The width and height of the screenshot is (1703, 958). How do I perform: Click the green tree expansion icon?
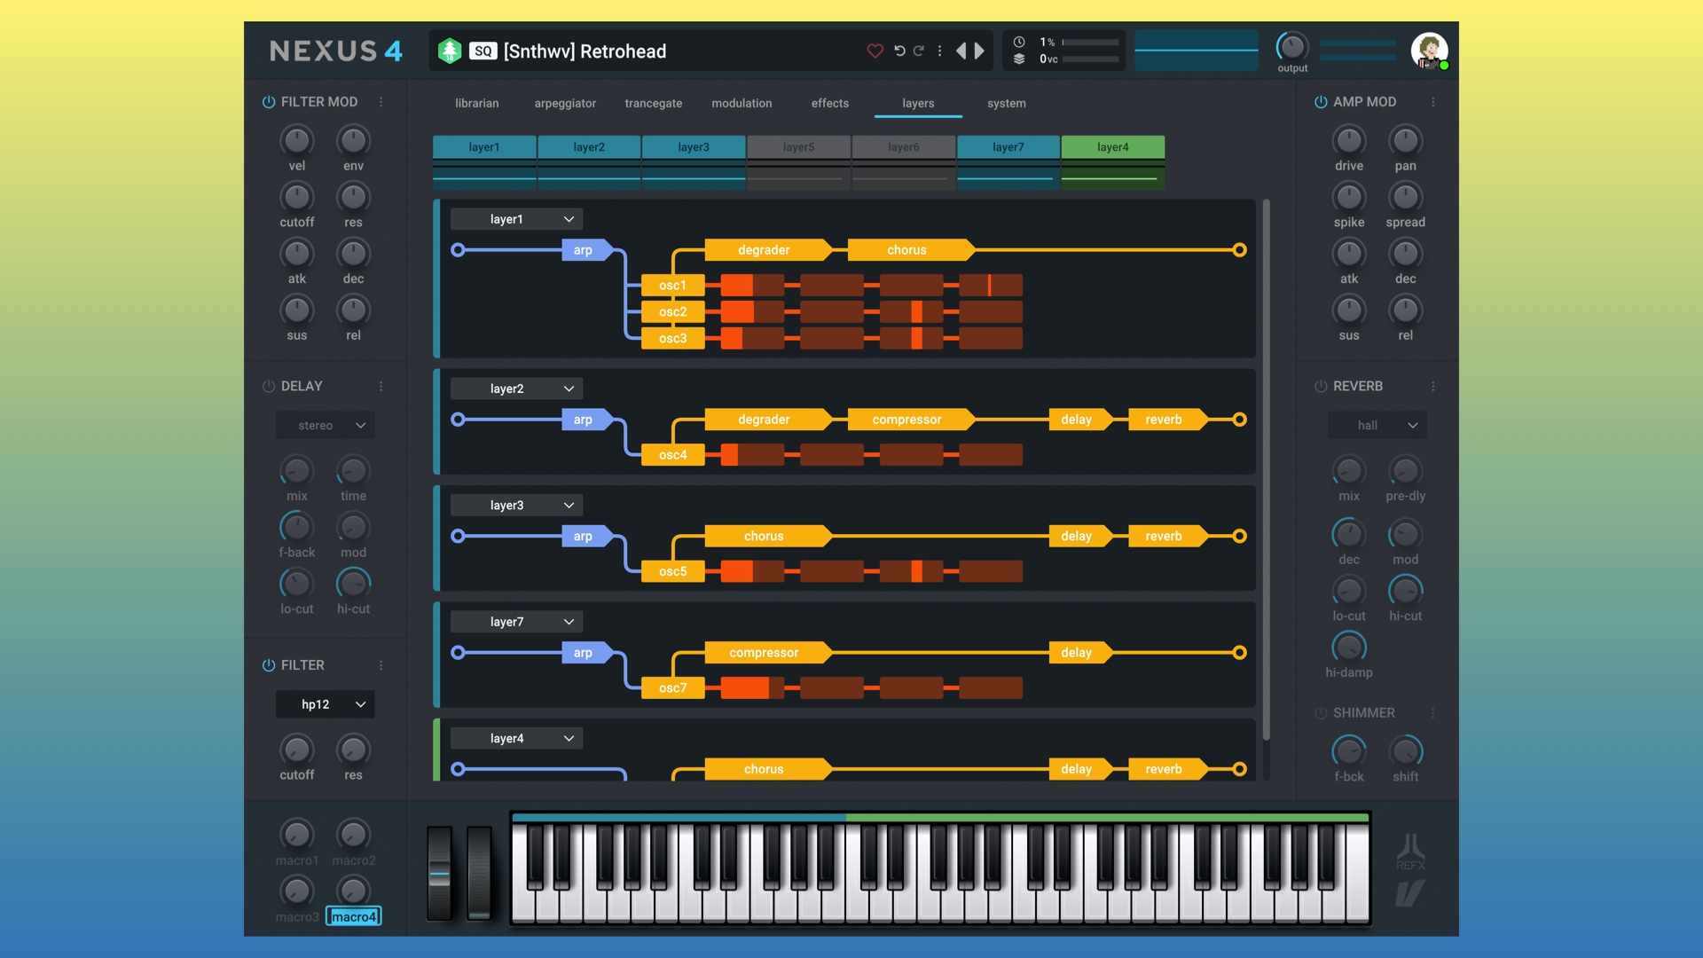450,51
